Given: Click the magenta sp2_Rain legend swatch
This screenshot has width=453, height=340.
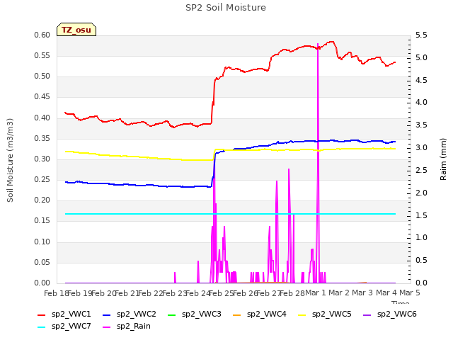Looking at the screenshot, I should tap(107, 327).
